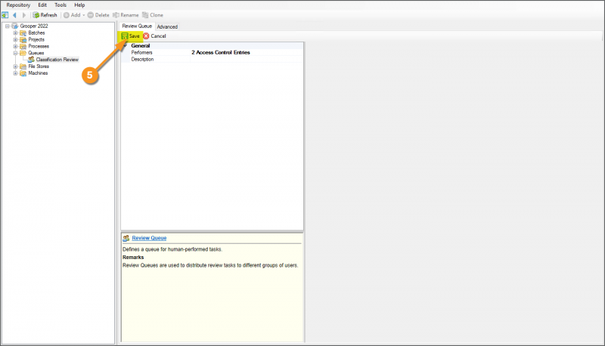Expand the Machines folder node

click(x=15, y=73)
